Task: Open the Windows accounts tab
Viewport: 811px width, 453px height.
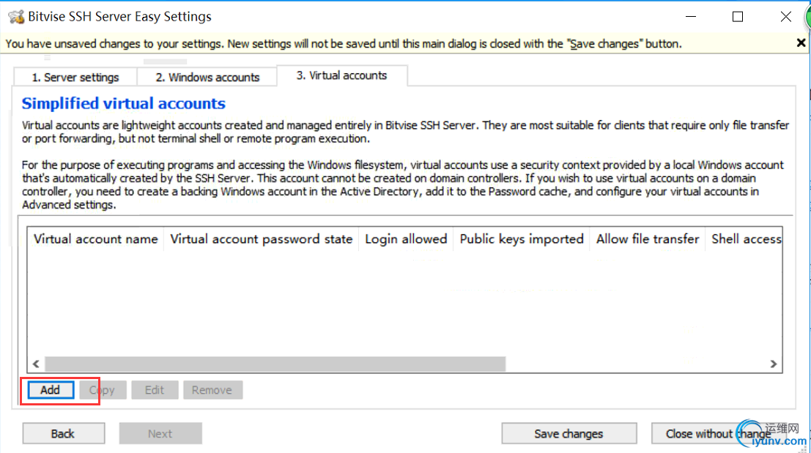Action: 207,77
